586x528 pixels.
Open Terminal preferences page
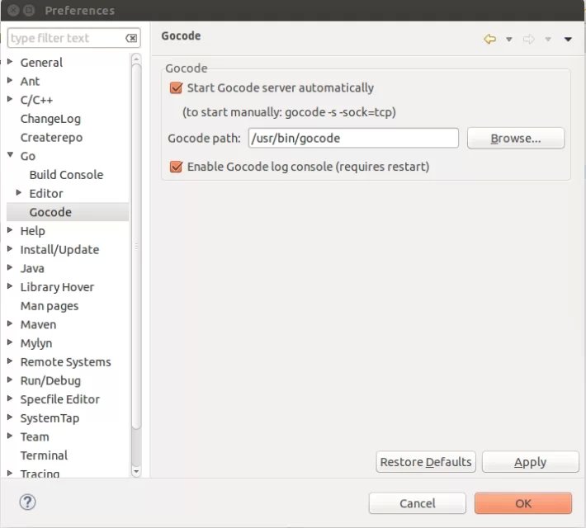[44, 455]
